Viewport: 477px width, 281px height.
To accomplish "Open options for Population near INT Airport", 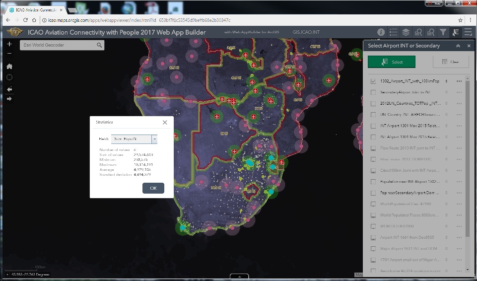I will click(459, 182).
